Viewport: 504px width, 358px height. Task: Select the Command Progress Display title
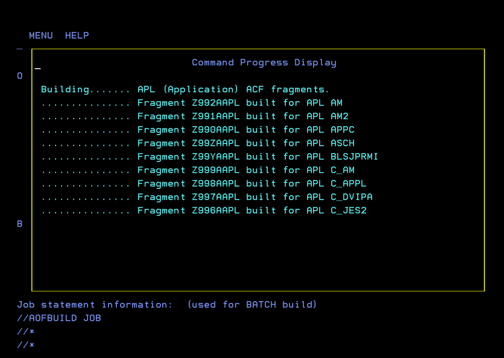coord(264,62)
